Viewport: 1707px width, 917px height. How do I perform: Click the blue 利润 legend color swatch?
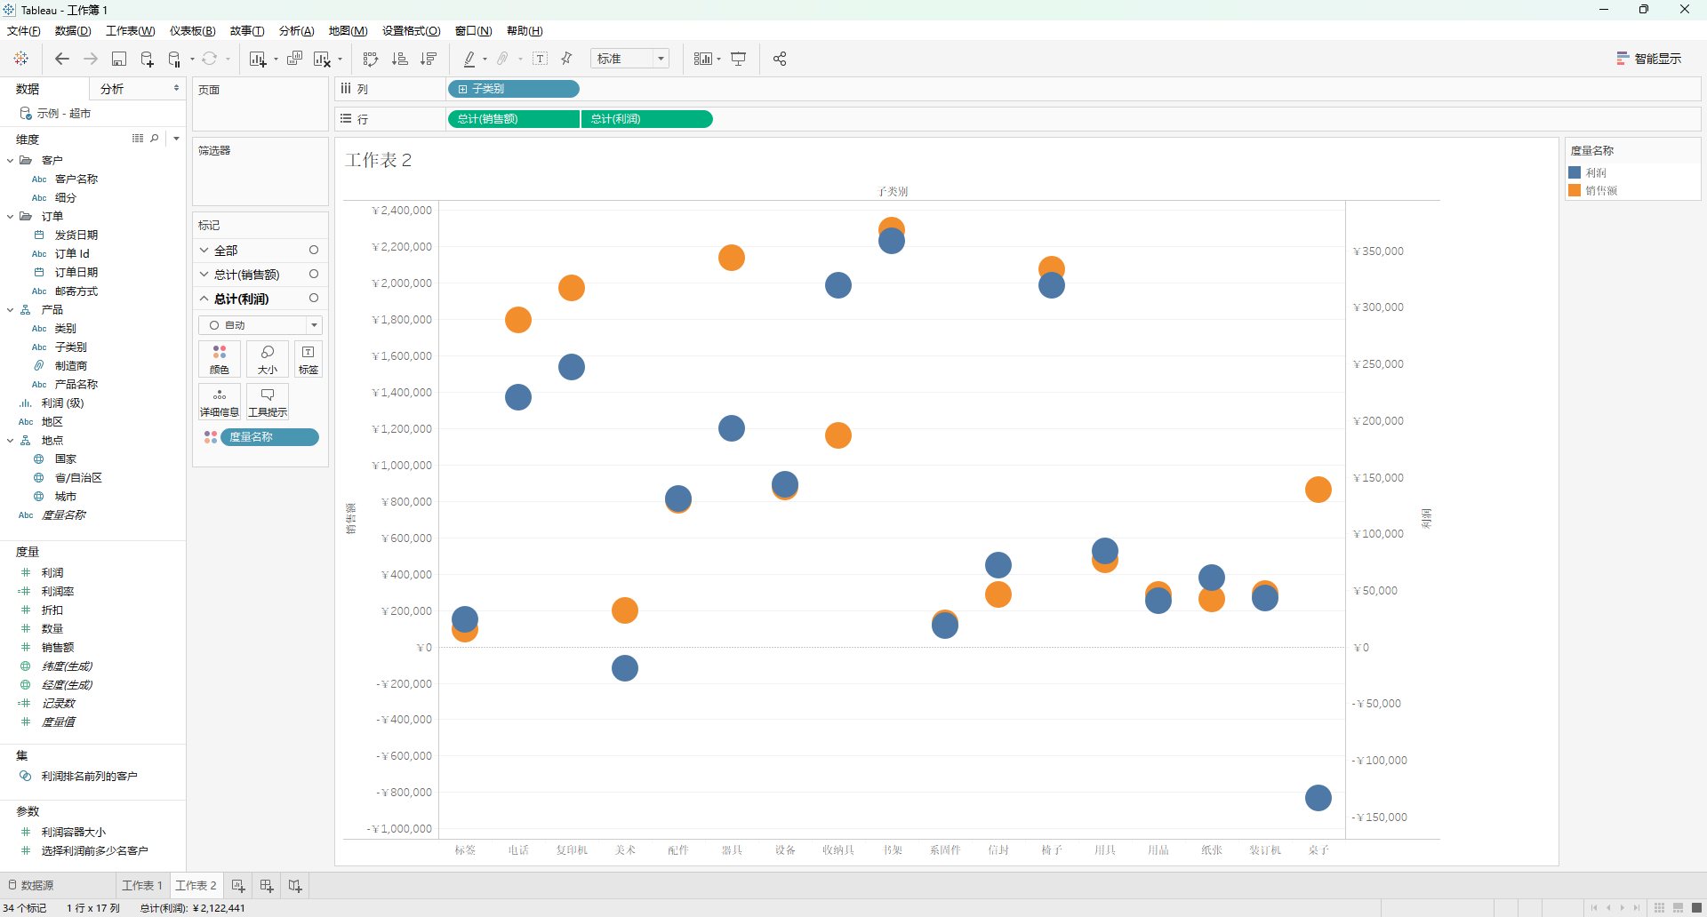tap(1575, 173)
